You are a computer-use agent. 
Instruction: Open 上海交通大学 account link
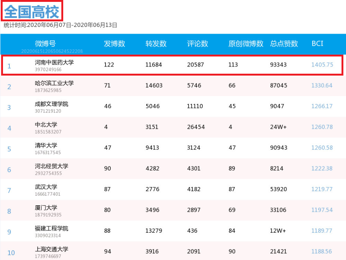click(52, 249)
